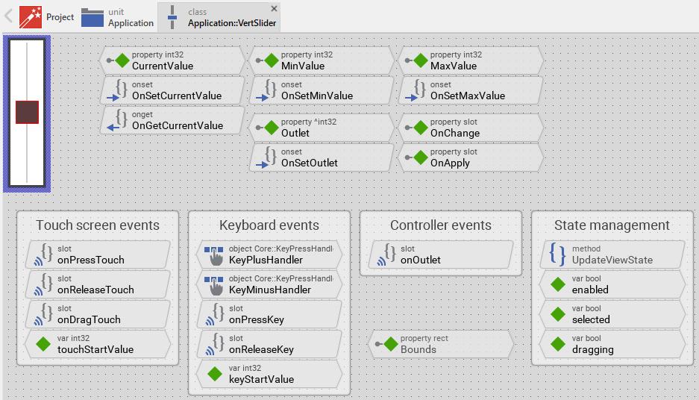Click the vertical slider's brown thumb
The height and width of the screenshot is (400, 699).
(x=27, y=112)
